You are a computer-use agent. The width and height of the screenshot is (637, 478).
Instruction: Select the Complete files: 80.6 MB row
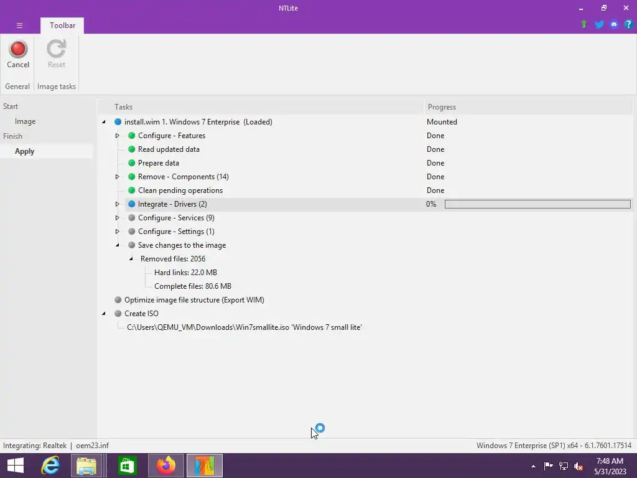click(x=193, y=286)
